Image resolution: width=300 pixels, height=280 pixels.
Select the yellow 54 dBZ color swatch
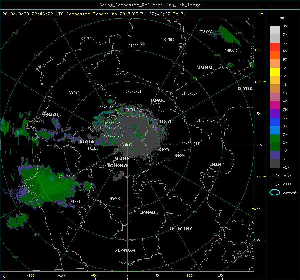[275, 72]
